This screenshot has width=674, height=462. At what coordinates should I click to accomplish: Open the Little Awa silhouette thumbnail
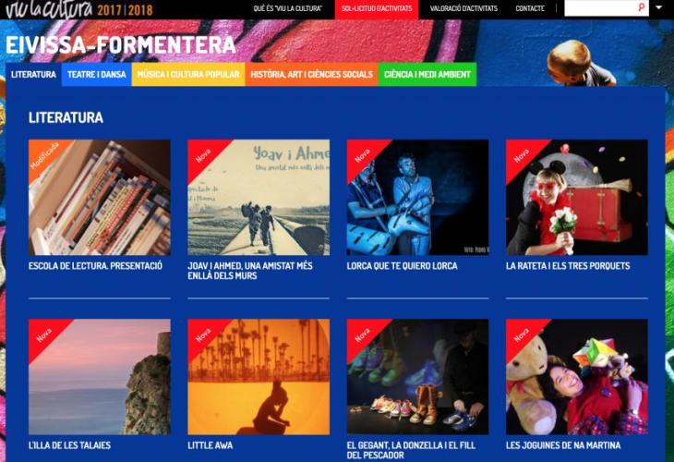coord(259,376)
